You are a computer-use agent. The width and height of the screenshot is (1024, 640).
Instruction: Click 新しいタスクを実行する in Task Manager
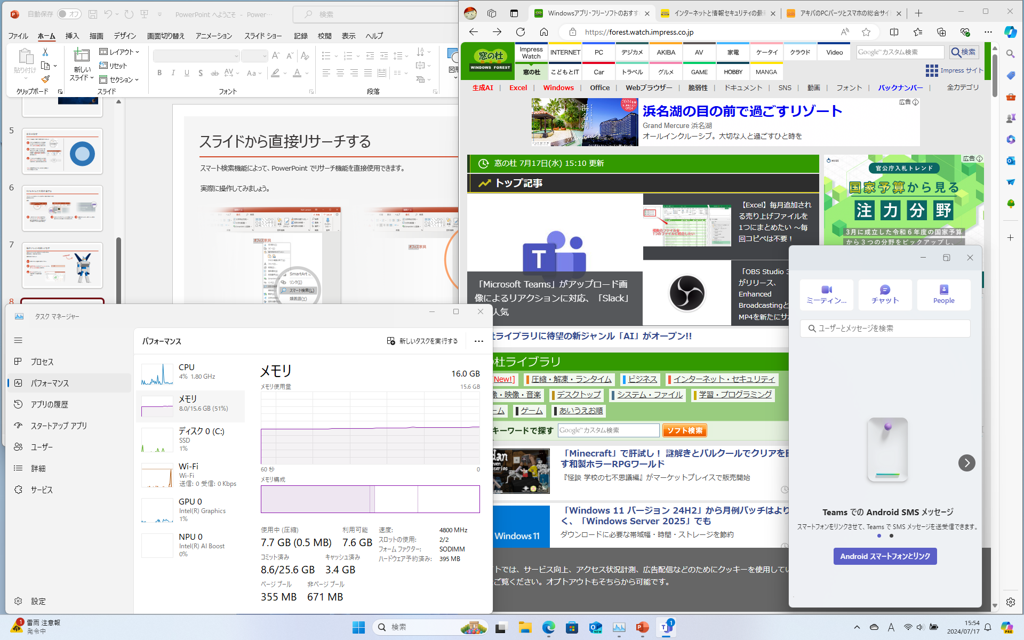click(421, 341)
